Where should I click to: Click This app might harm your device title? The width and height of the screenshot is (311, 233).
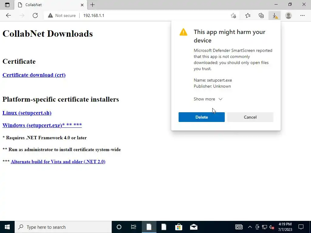[229, 36]
